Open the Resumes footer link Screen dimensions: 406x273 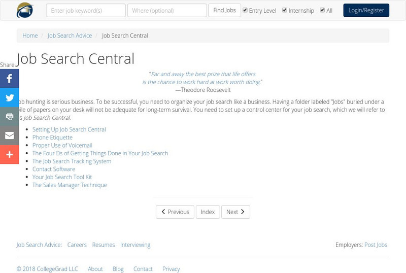point(104,245)
